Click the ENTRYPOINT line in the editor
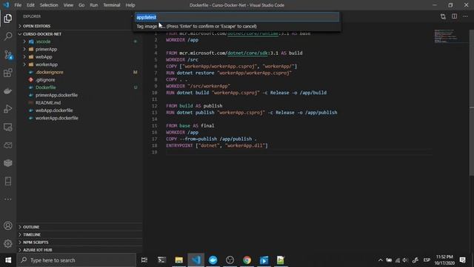The height and width of the screenshot is (267, 474). pyautogui.click(x=217, y=145)
